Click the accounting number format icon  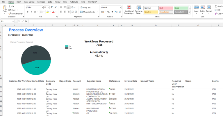click(x=103, y=12)
